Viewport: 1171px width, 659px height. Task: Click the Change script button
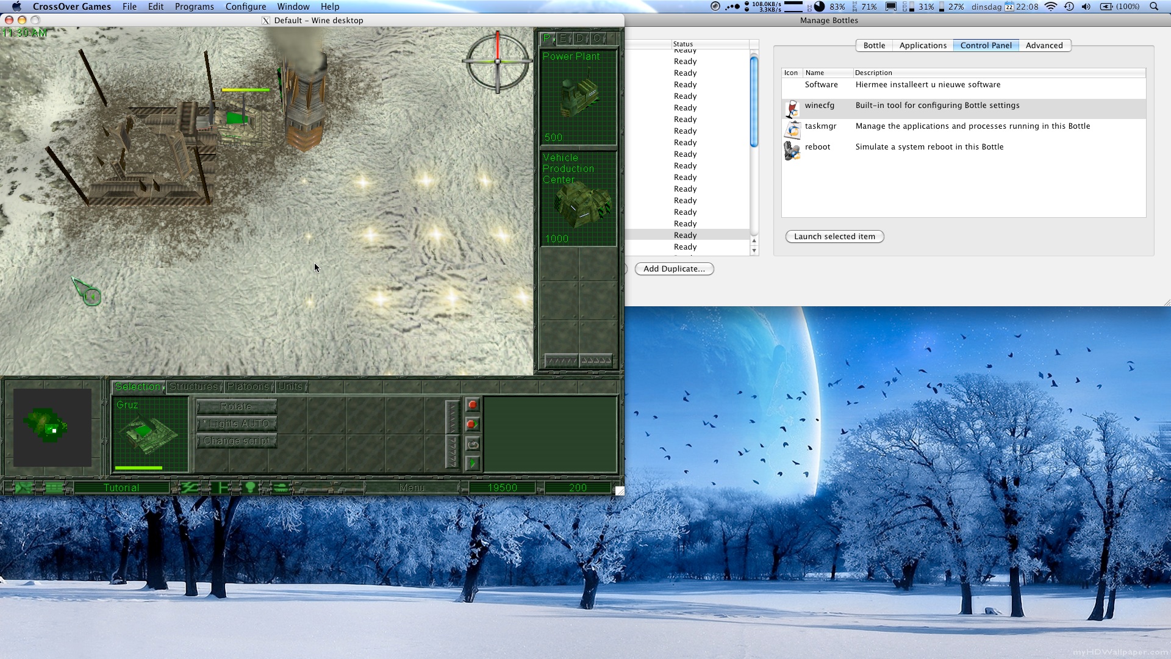coord(237,441)
